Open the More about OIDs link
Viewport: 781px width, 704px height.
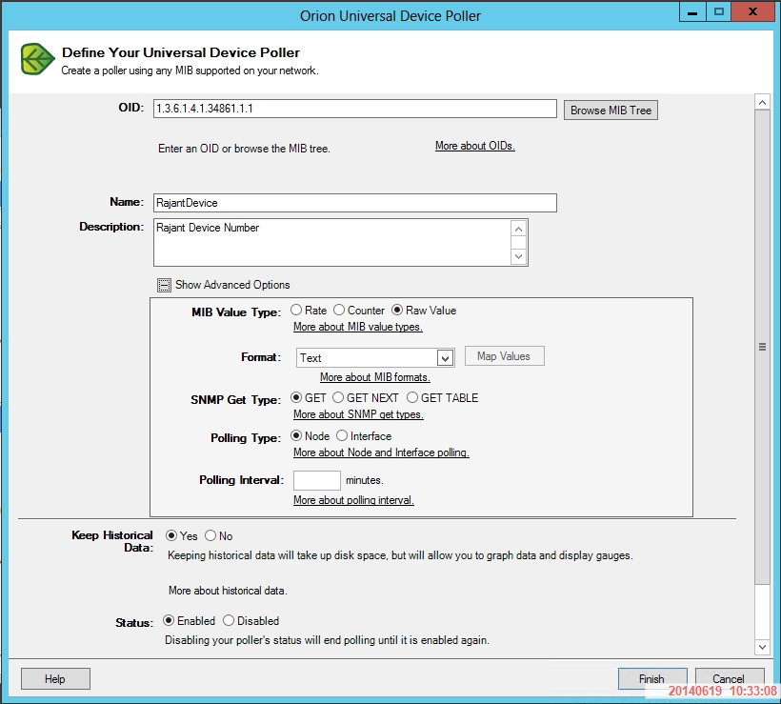(475, 146)
